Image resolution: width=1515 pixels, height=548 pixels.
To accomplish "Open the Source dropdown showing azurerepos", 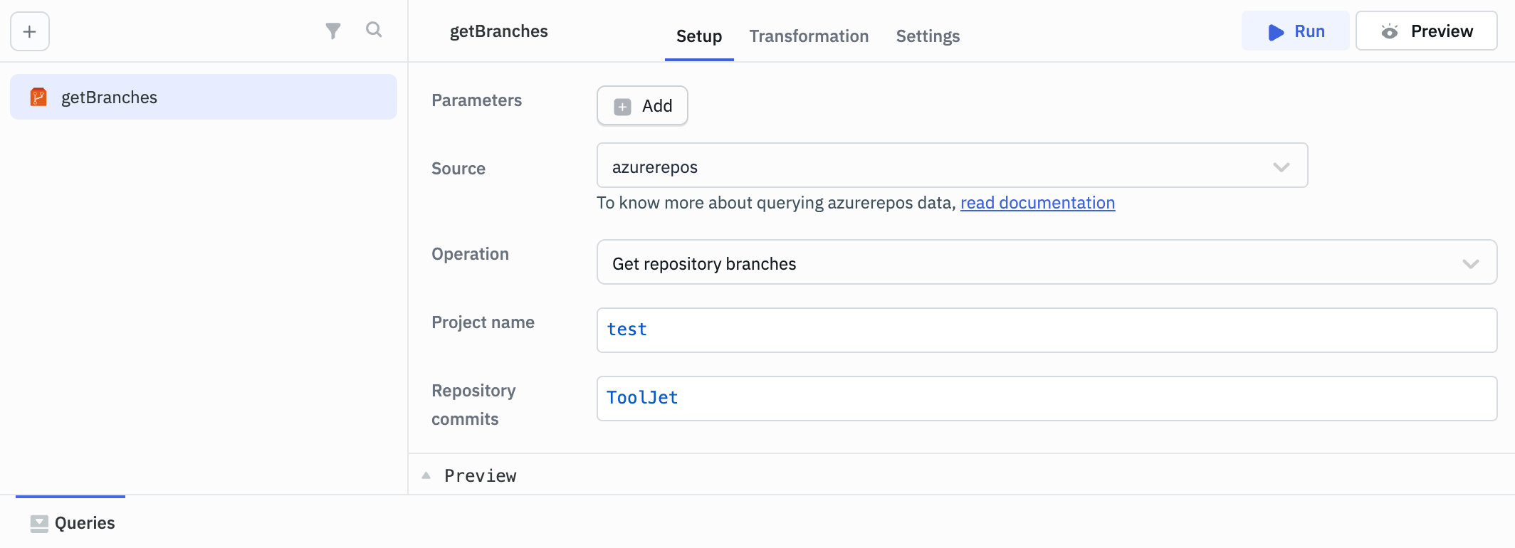I will pyautogui.click(x=952, y=166).
